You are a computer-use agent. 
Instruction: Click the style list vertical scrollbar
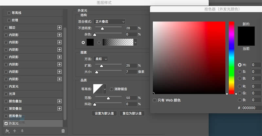(65, 74)
